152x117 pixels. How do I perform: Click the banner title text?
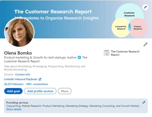(53, 12)
